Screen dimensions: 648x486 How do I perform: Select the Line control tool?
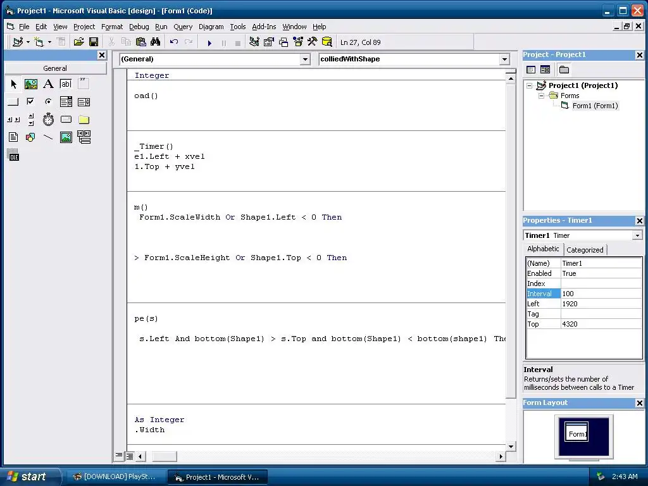pyautogui.click(x=48, y=137)
